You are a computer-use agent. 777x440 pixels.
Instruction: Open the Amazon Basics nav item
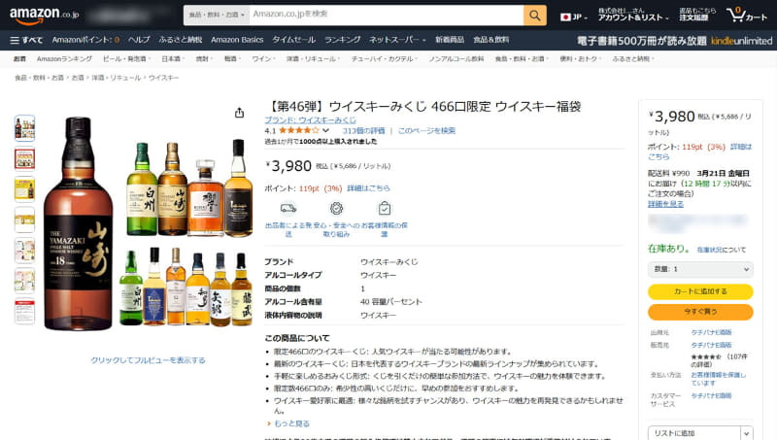tap(237, 40)
